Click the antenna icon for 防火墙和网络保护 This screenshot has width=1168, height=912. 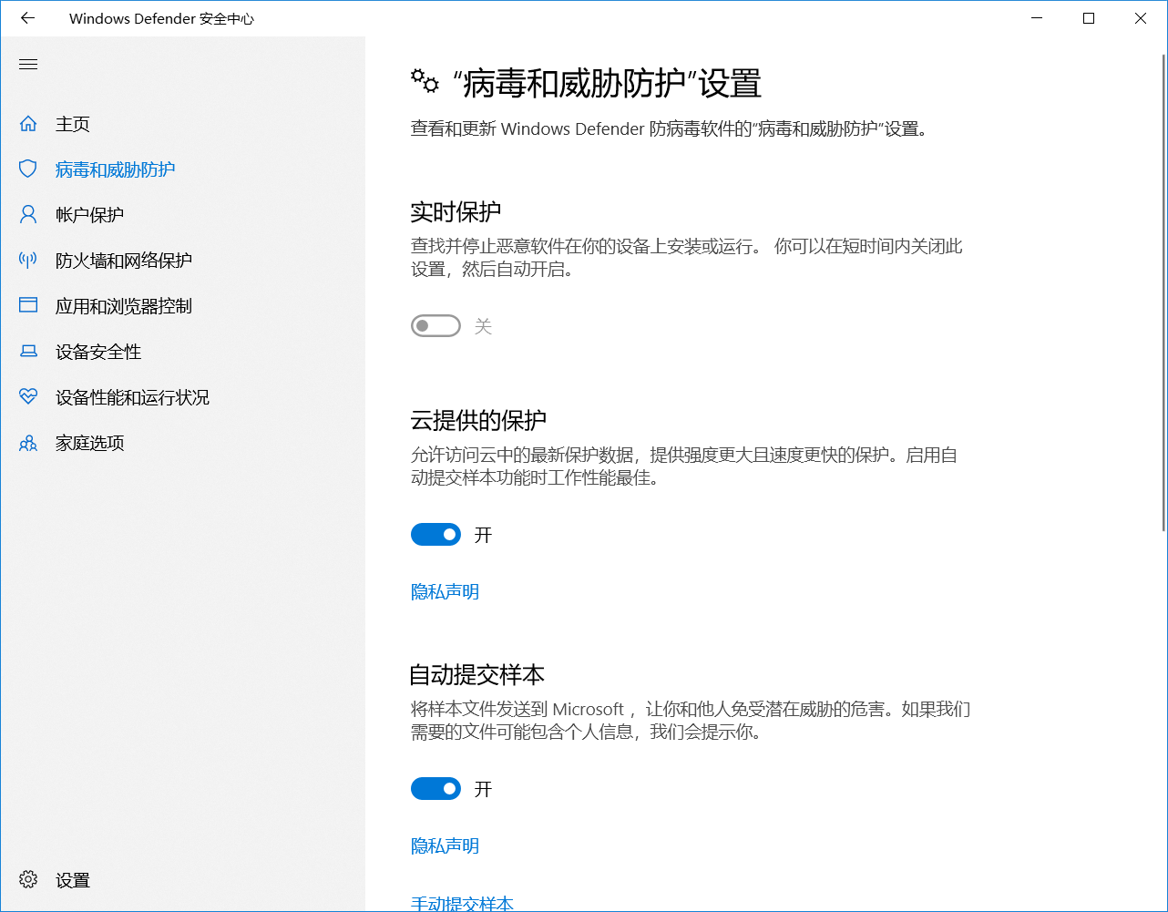(x=28, y=261)
